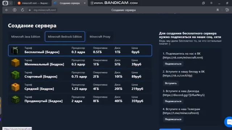Image resolution: width=232 pixels, height=130 pixels.
Task: Select the Продвинутый [Бедрок] tariff
Action: [80, 99]
